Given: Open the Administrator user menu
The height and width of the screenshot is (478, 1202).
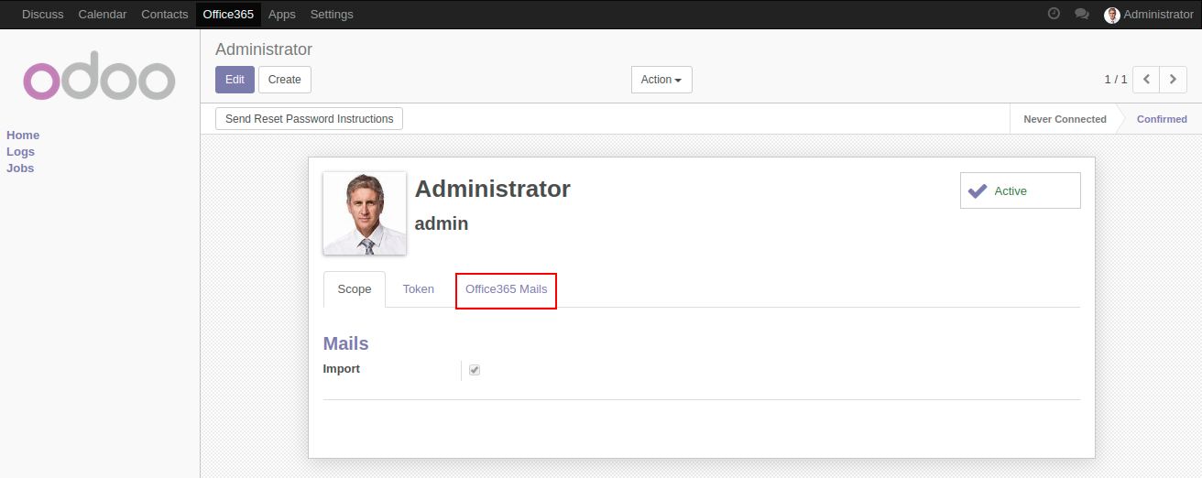Looking at the screenshot, I should 1149,15.
